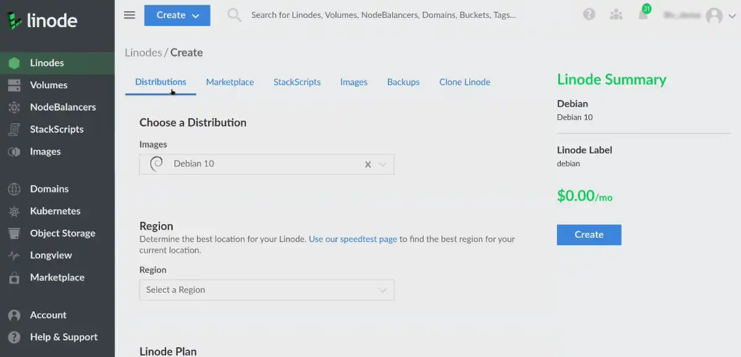Open Account page from sidebar
This screenshot has height=357, width=741.
[57, 315]
